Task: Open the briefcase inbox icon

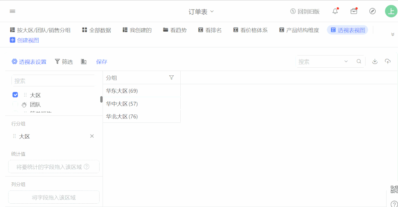Action: tap(354, 11)
